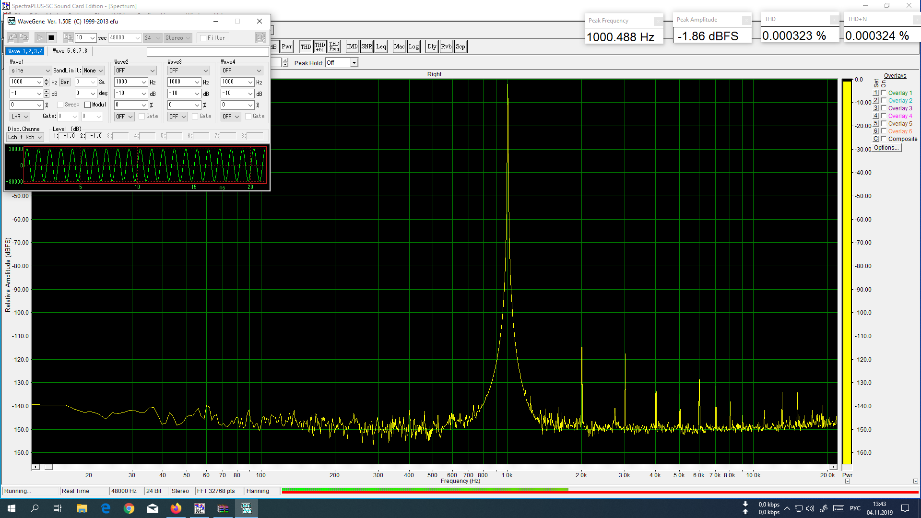Open Chrome from the taskbar

129,508
